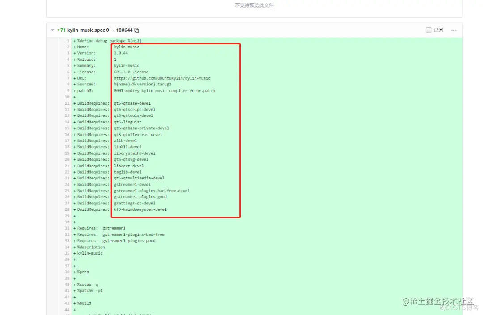Click the kylin-music.spec file name
This screenshot has width=483, height=315.
point(86,30)
